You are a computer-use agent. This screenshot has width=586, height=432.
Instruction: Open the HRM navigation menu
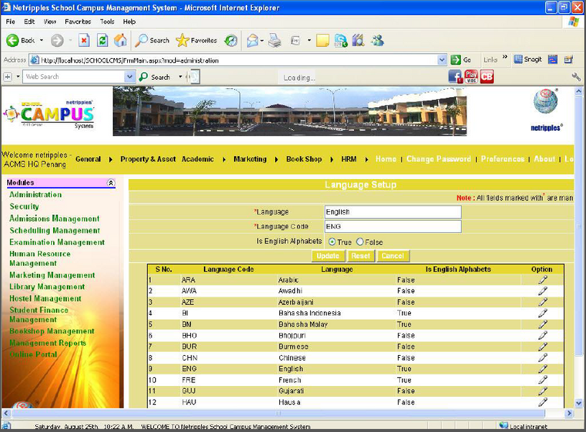pyautogui.click(x=349, y=159)
